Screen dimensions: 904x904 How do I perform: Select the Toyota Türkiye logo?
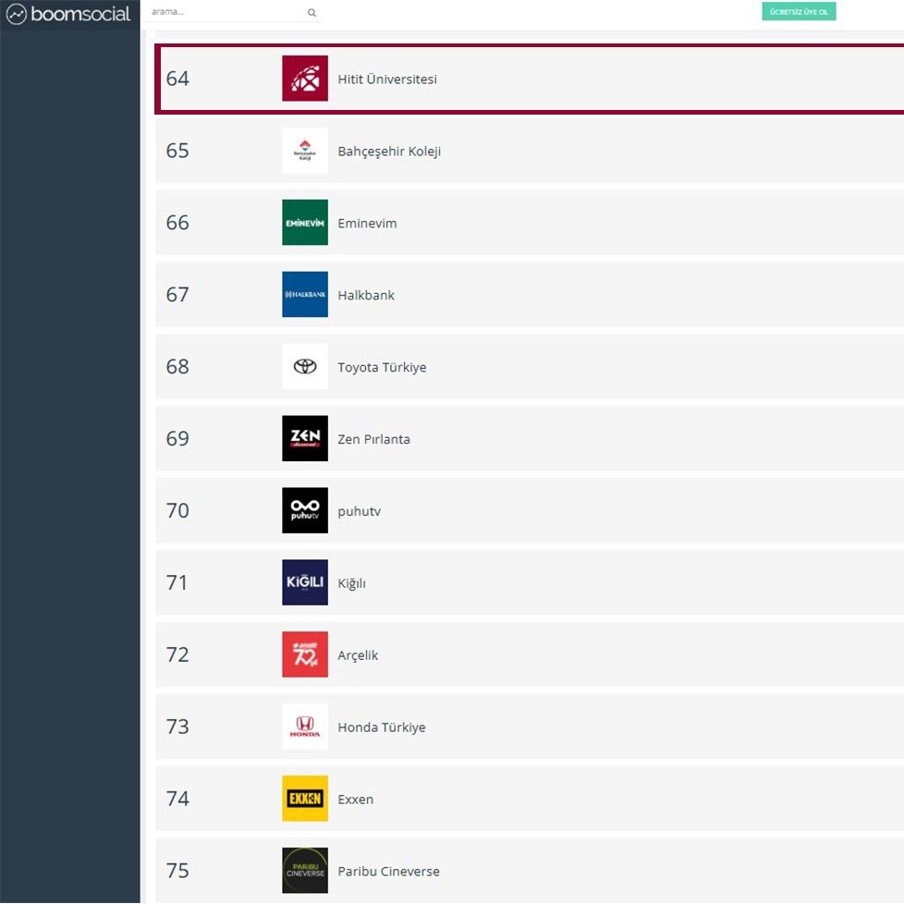(304, 367)
